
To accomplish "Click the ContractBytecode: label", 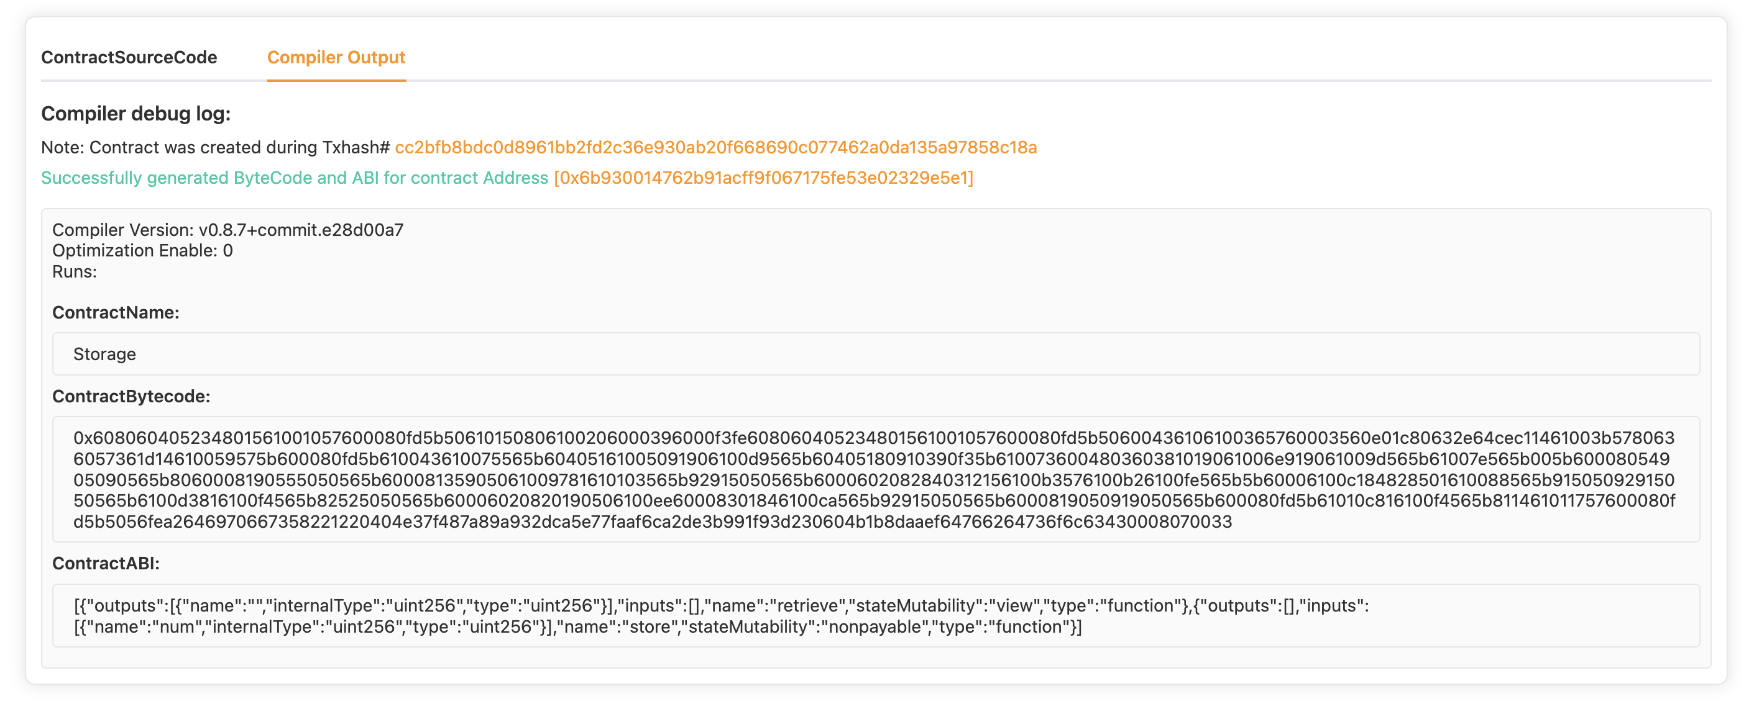I will [131, 397].
